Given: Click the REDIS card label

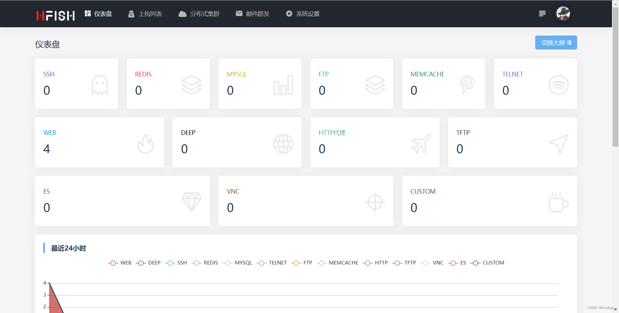Looking at the screenshot, I should point(143,74).
